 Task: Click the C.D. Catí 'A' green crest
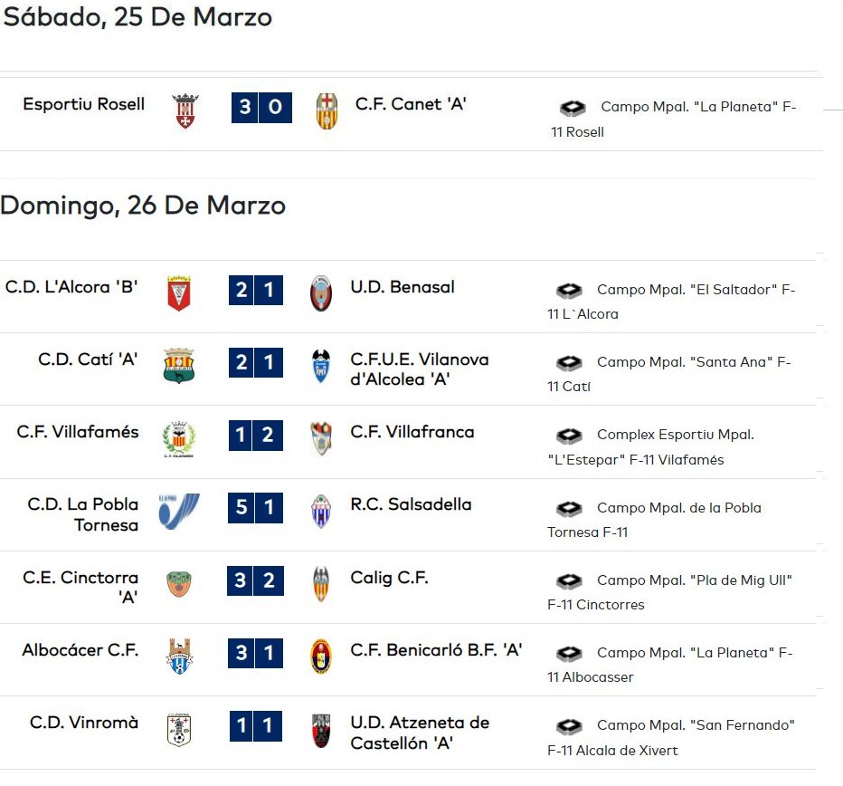pos(179,366)
